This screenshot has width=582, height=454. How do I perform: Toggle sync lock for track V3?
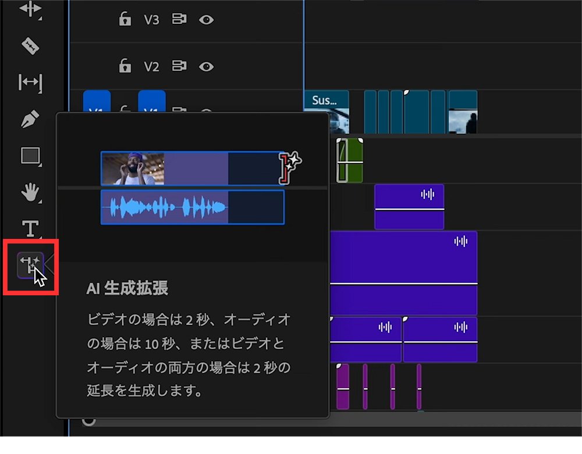(179, 20)
